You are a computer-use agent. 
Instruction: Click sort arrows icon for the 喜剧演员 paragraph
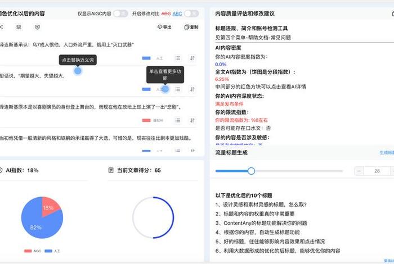(x=192, y=120)
